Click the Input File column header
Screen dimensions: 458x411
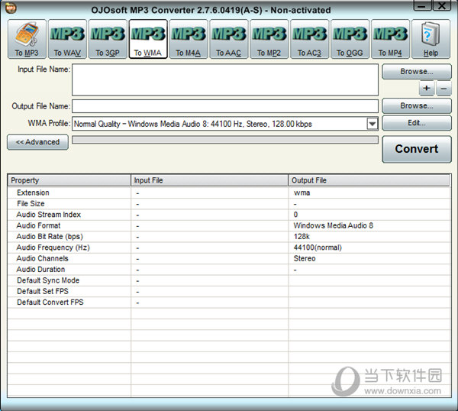pyautogui.click(x=210, y=180)
